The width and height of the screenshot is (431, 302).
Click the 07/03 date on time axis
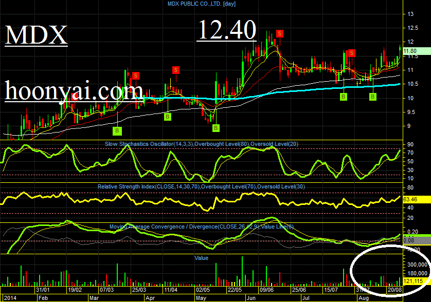click(106, 290)
